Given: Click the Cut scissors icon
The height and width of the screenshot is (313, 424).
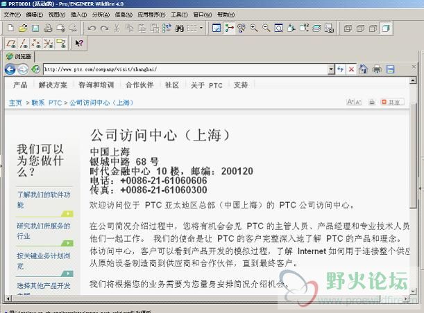Looking at the screenshot, I should tap(117, 28).
